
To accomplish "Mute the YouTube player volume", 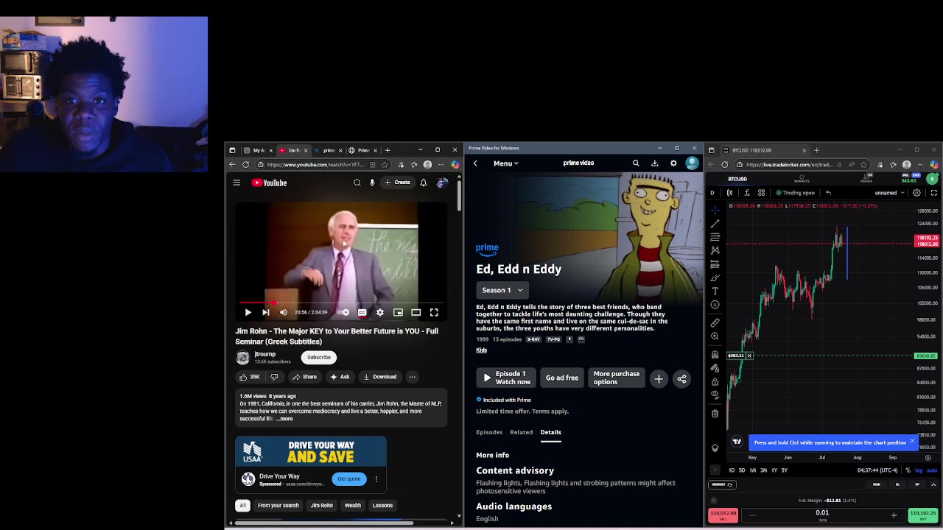I will (284, 312).
